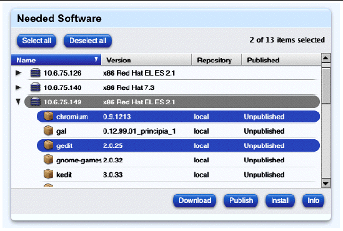
Task: Click the Select all button
Action: point(36,41)
